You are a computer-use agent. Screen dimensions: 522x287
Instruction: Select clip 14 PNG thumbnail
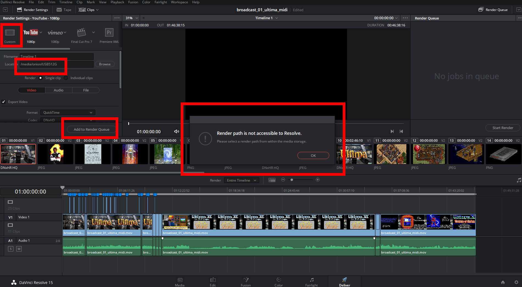pyautogui.click(x=503, y=154)
